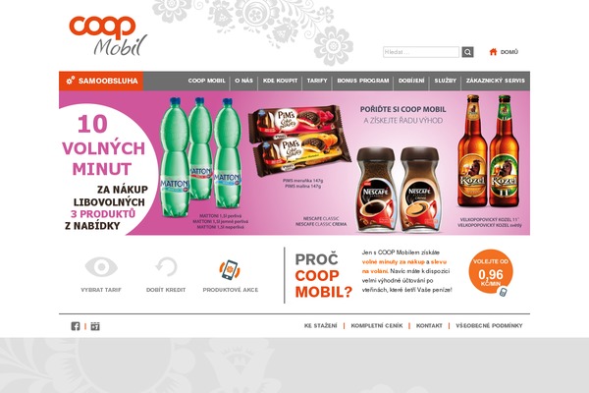Select Dobíjení in the navigation bar
The image size is (589, 393).
tap(411, 81)
